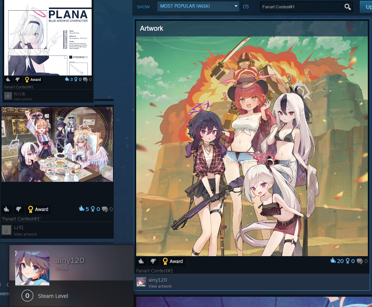The height and width of the screenshot is (307, 372).
Task: Click the 20 likes count icon
Action: pyautogui.click(x=333, y=261)
